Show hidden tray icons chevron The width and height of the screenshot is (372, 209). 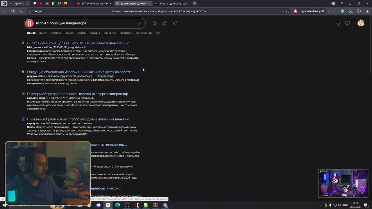pyautogui.click(x=321, y=205)
